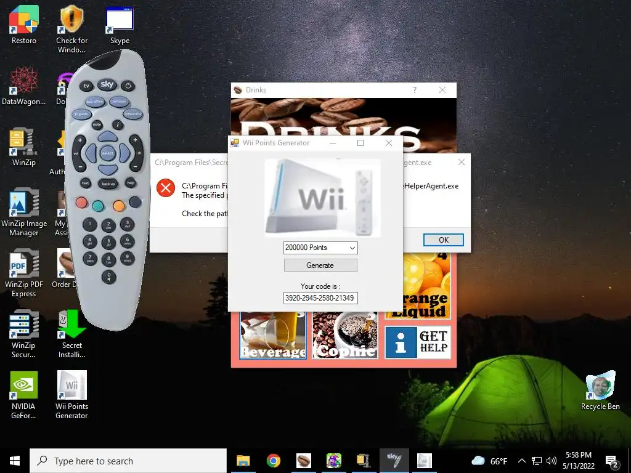631x473 pixels.
Task: Open the Recycle Ben desktop icon
Action: pyautogui.click(x=600, y=390)
